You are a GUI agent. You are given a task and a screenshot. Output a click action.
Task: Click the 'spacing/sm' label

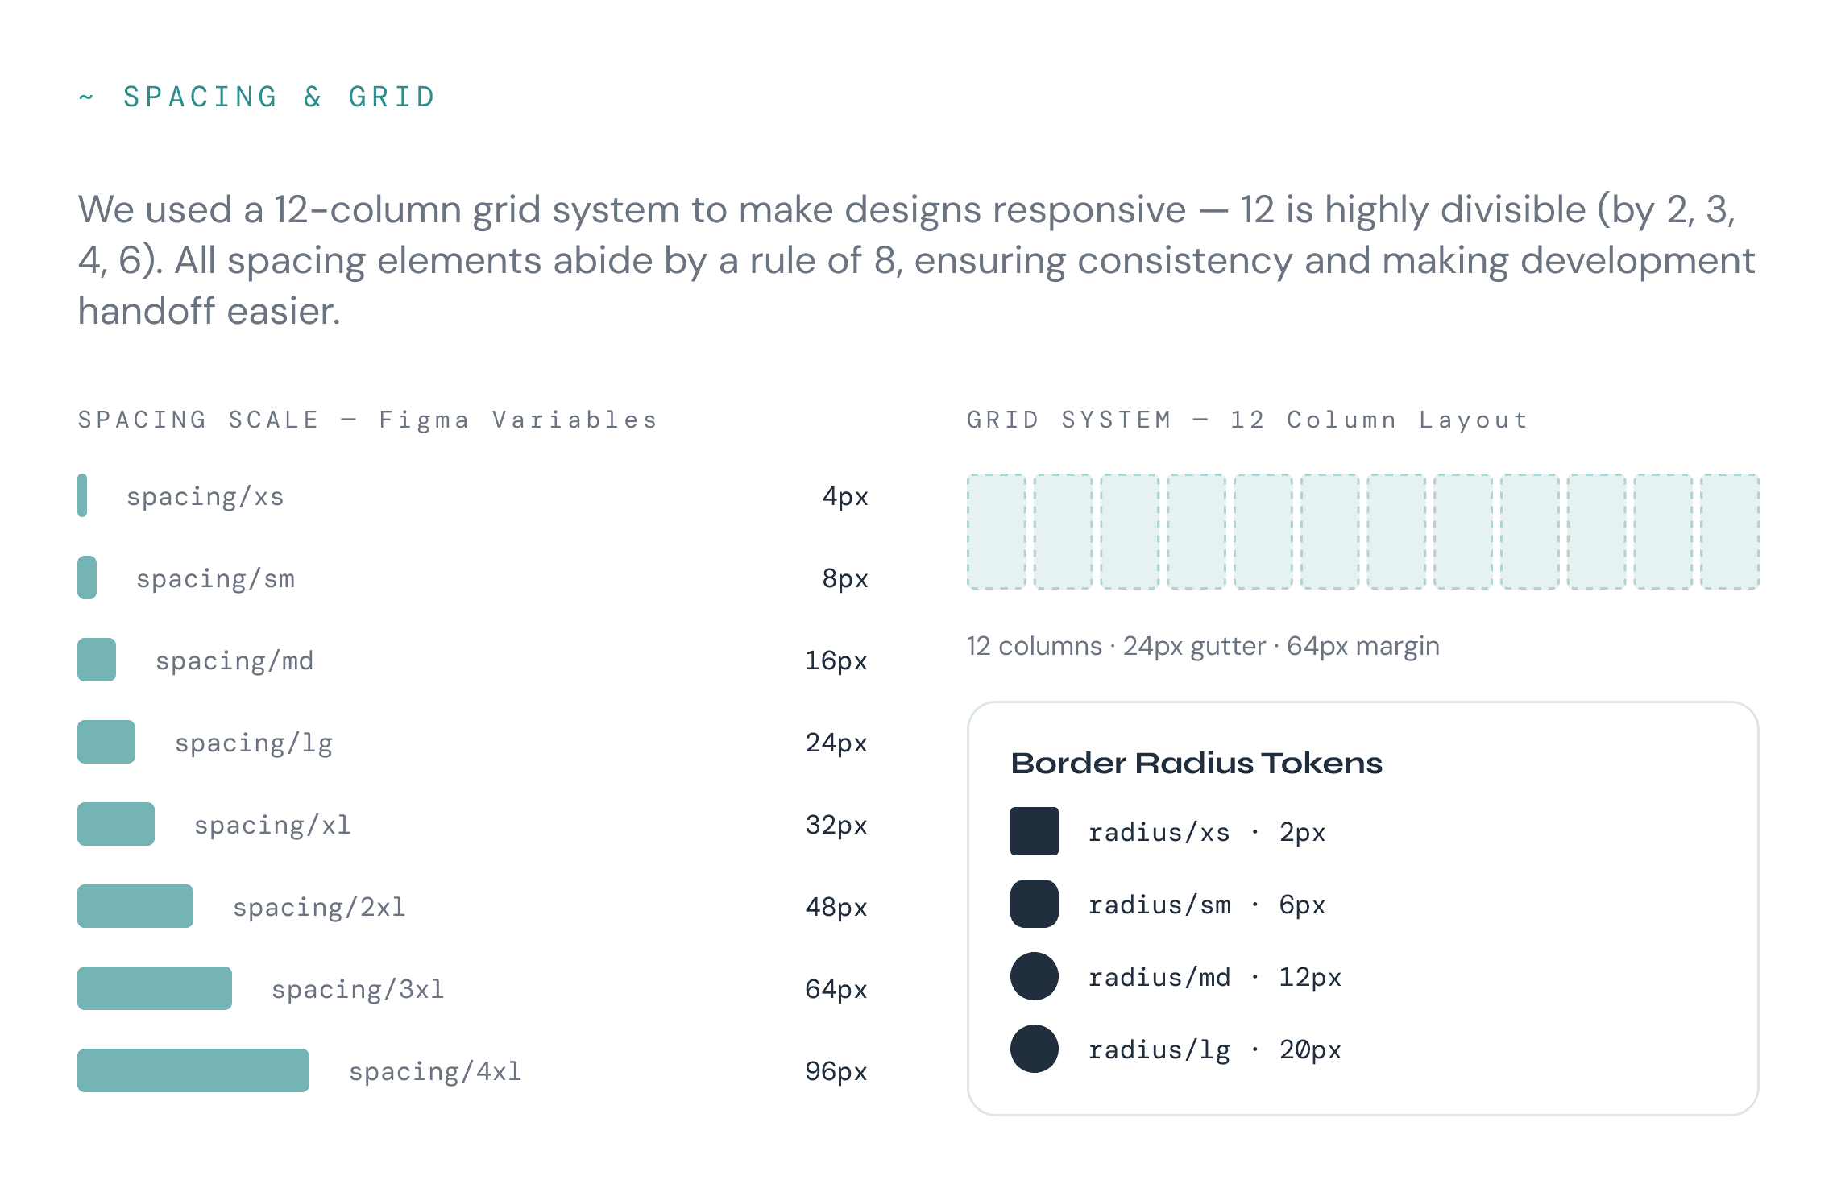(215, 579)
